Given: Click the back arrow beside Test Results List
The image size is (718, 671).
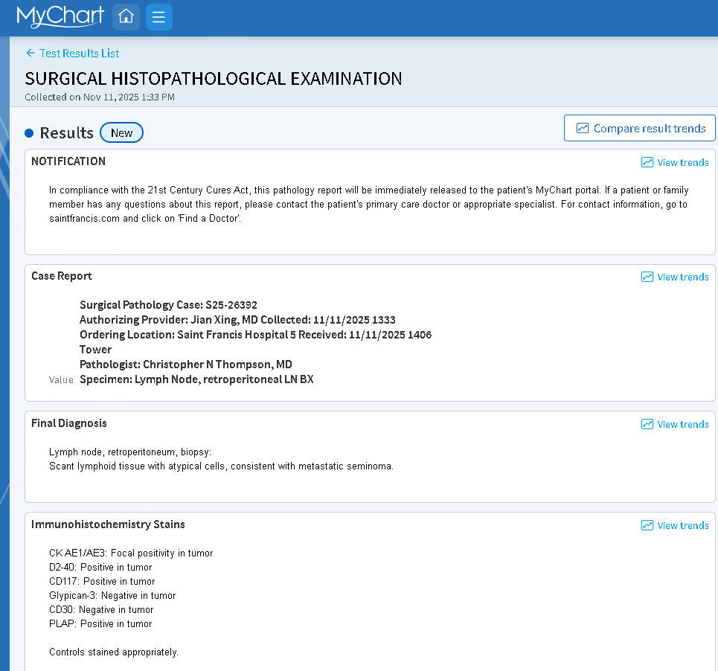Looking at the screenshot, I should click(31, 53).
